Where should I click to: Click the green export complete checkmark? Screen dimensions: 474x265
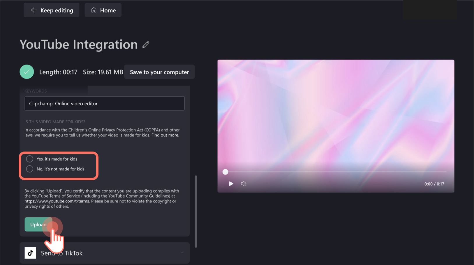(27, 72)
